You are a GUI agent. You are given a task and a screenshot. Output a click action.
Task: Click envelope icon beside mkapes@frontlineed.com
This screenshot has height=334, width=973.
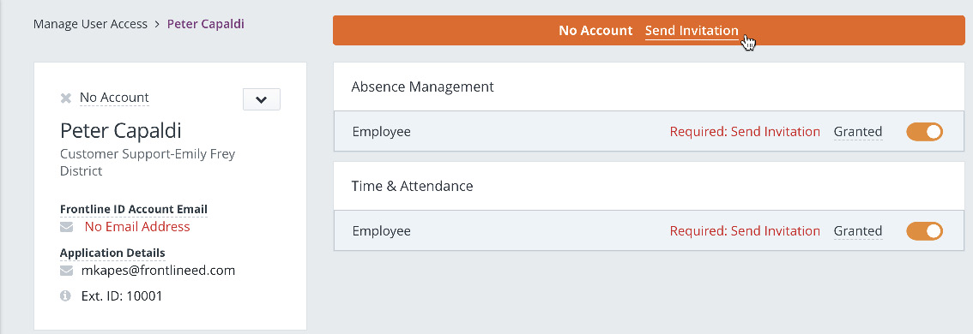[x=66, y=271]
